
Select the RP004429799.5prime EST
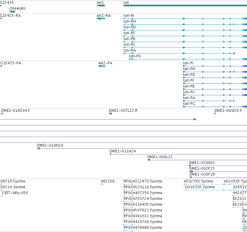click(x=129, y=225)
